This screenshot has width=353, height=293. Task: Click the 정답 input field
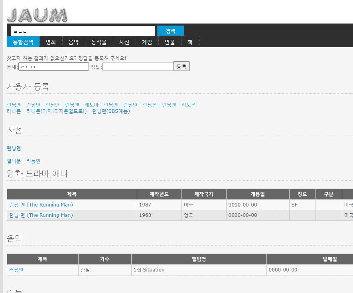point(138,67)
